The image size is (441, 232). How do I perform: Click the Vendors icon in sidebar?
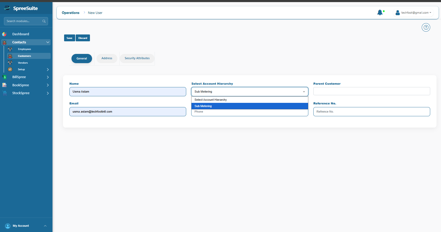10,63
